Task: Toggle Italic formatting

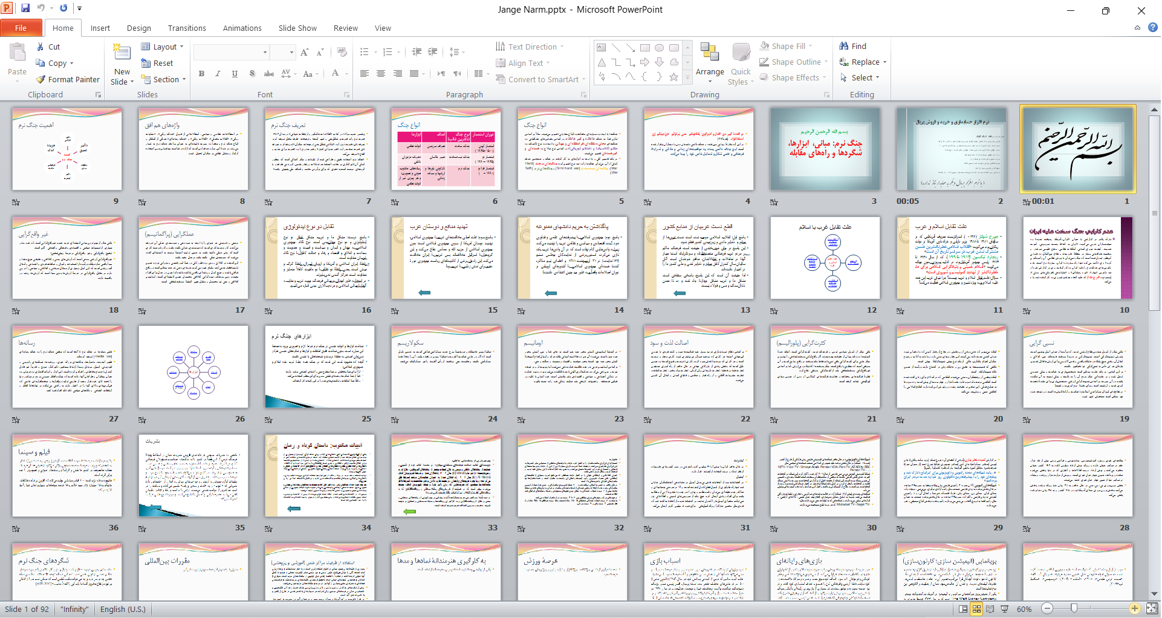Action: (x=218, y=74)
